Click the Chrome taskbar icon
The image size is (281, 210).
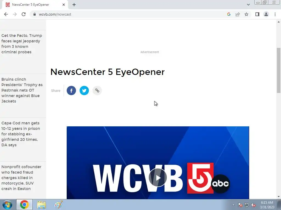point(24,205)
